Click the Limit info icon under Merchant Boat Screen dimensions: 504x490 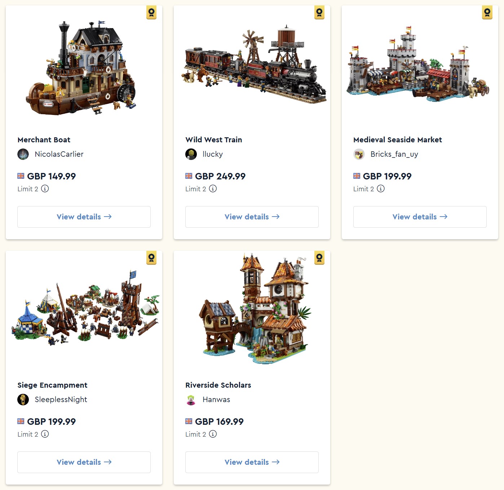click(x=45, y=188)
